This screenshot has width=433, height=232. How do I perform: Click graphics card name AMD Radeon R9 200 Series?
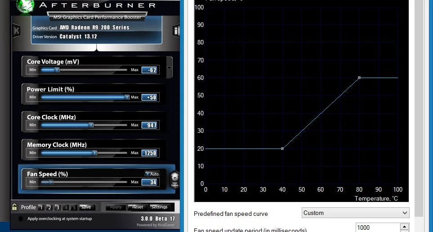[x=94, y=27]
